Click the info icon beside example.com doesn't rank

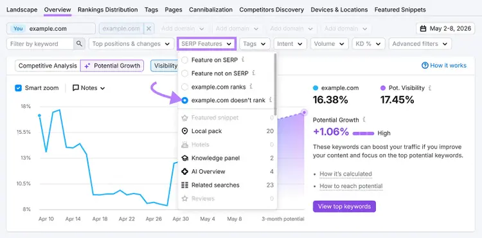click(x=270, y=100)
